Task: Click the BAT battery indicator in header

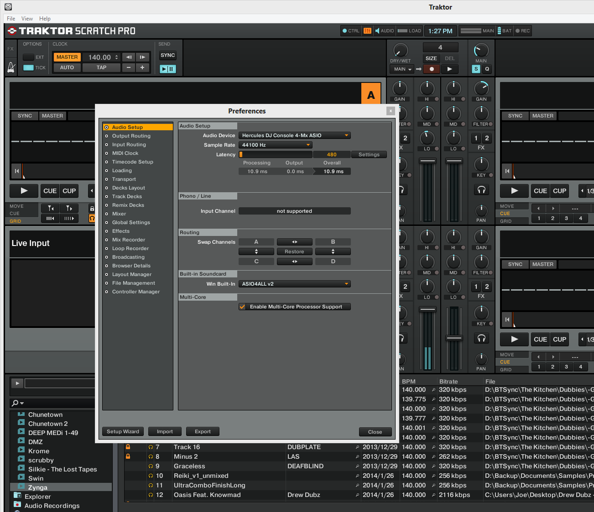Action: tap(505, 31)
